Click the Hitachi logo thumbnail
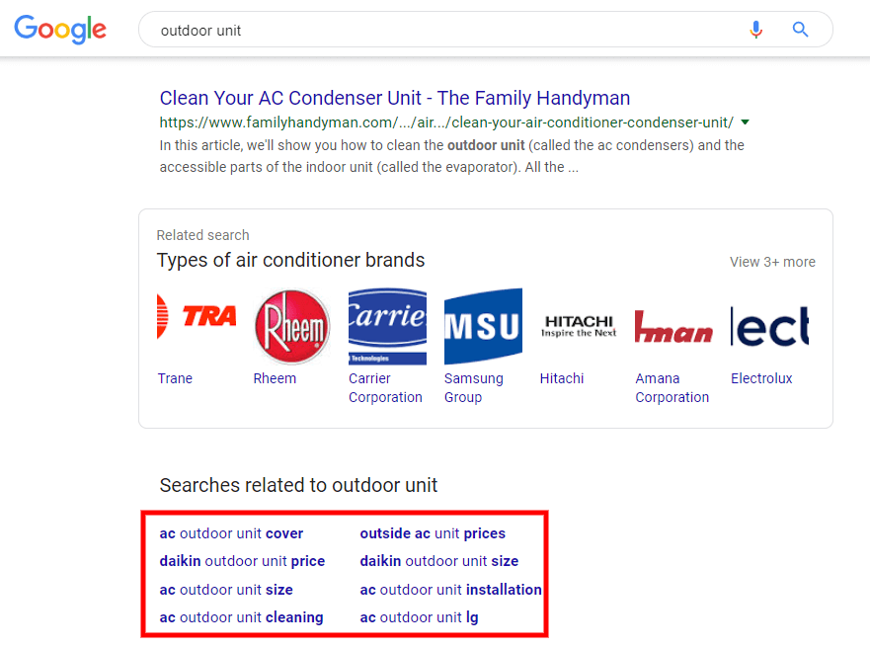The height and width of the screenshot is (649, 870). tap(579, 326)
